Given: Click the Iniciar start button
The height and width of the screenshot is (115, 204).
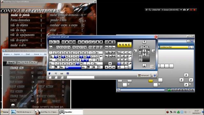Looking at the screenshot, I should (4, 112).
